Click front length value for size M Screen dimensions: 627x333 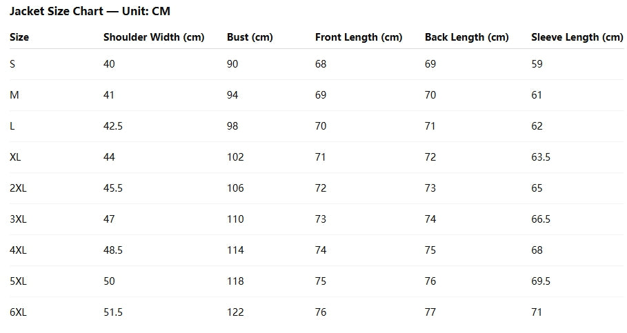(321, 95)
